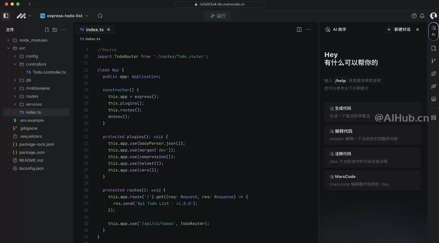Click the new folder icon in file panel
Viewport: 439px width, 243px height.
tap(55, 30)
